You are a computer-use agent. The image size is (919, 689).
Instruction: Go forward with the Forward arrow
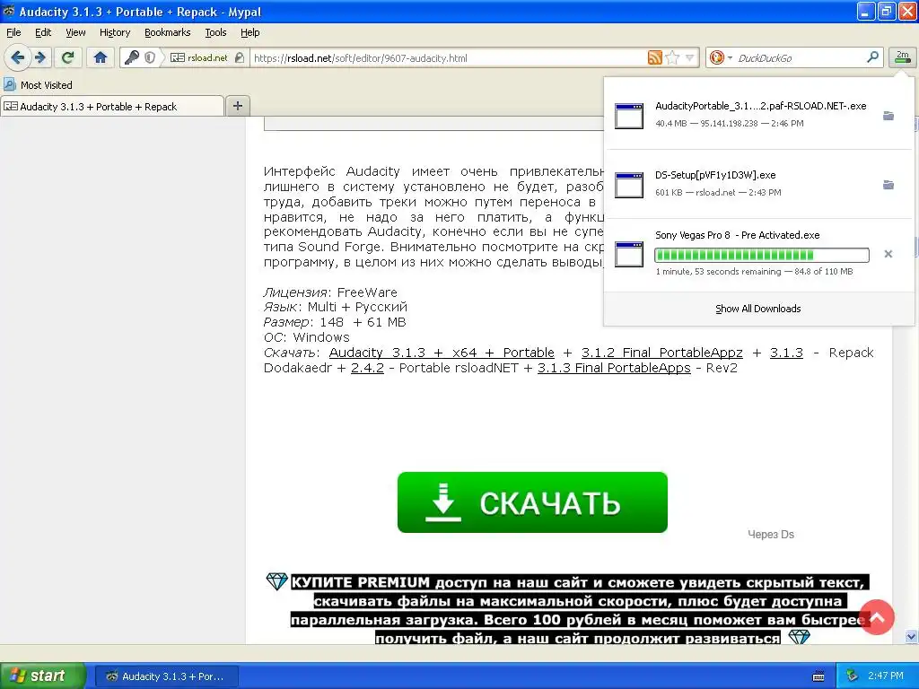point(40,57)
